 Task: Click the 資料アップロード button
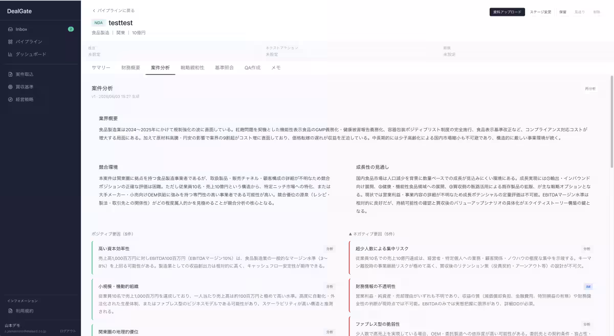tap(507, 12)
